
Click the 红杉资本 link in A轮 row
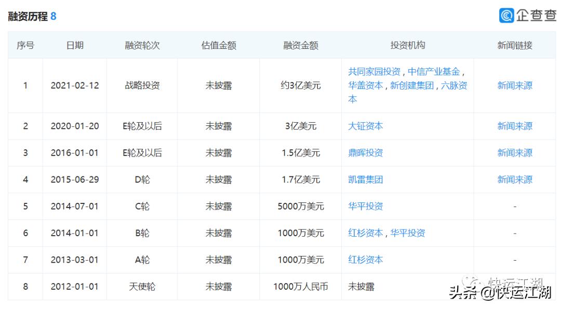pos(366,260)
